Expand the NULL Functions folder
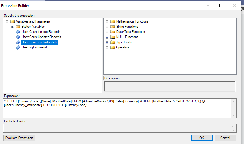Viewport: 244px width, 144px height. [x=107, y=37]
